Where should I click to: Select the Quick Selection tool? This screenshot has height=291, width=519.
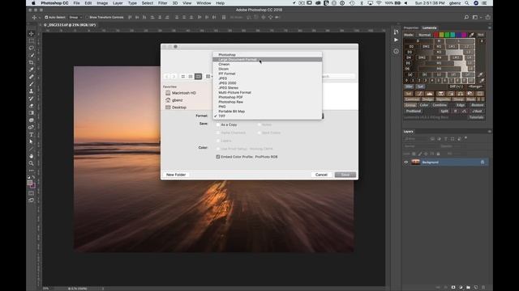point(32,55)
